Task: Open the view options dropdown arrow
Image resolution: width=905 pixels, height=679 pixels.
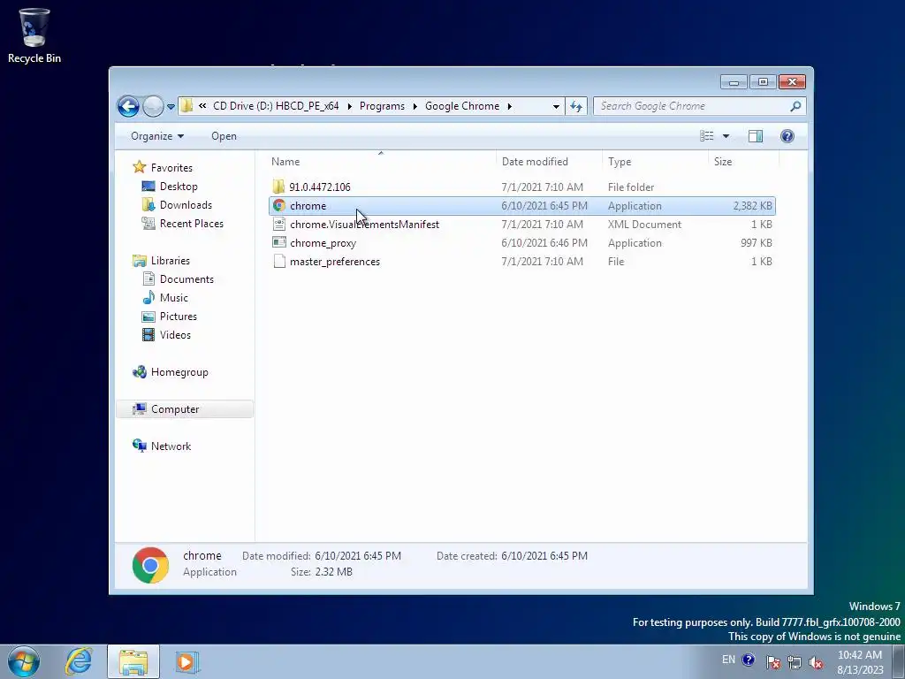Action: (x=726, y=136)
